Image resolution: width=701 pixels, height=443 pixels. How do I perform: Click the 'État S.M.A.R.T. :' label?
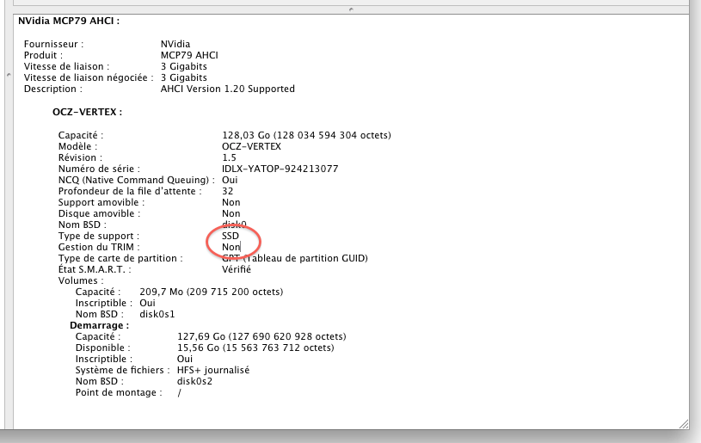pos(95,269)
